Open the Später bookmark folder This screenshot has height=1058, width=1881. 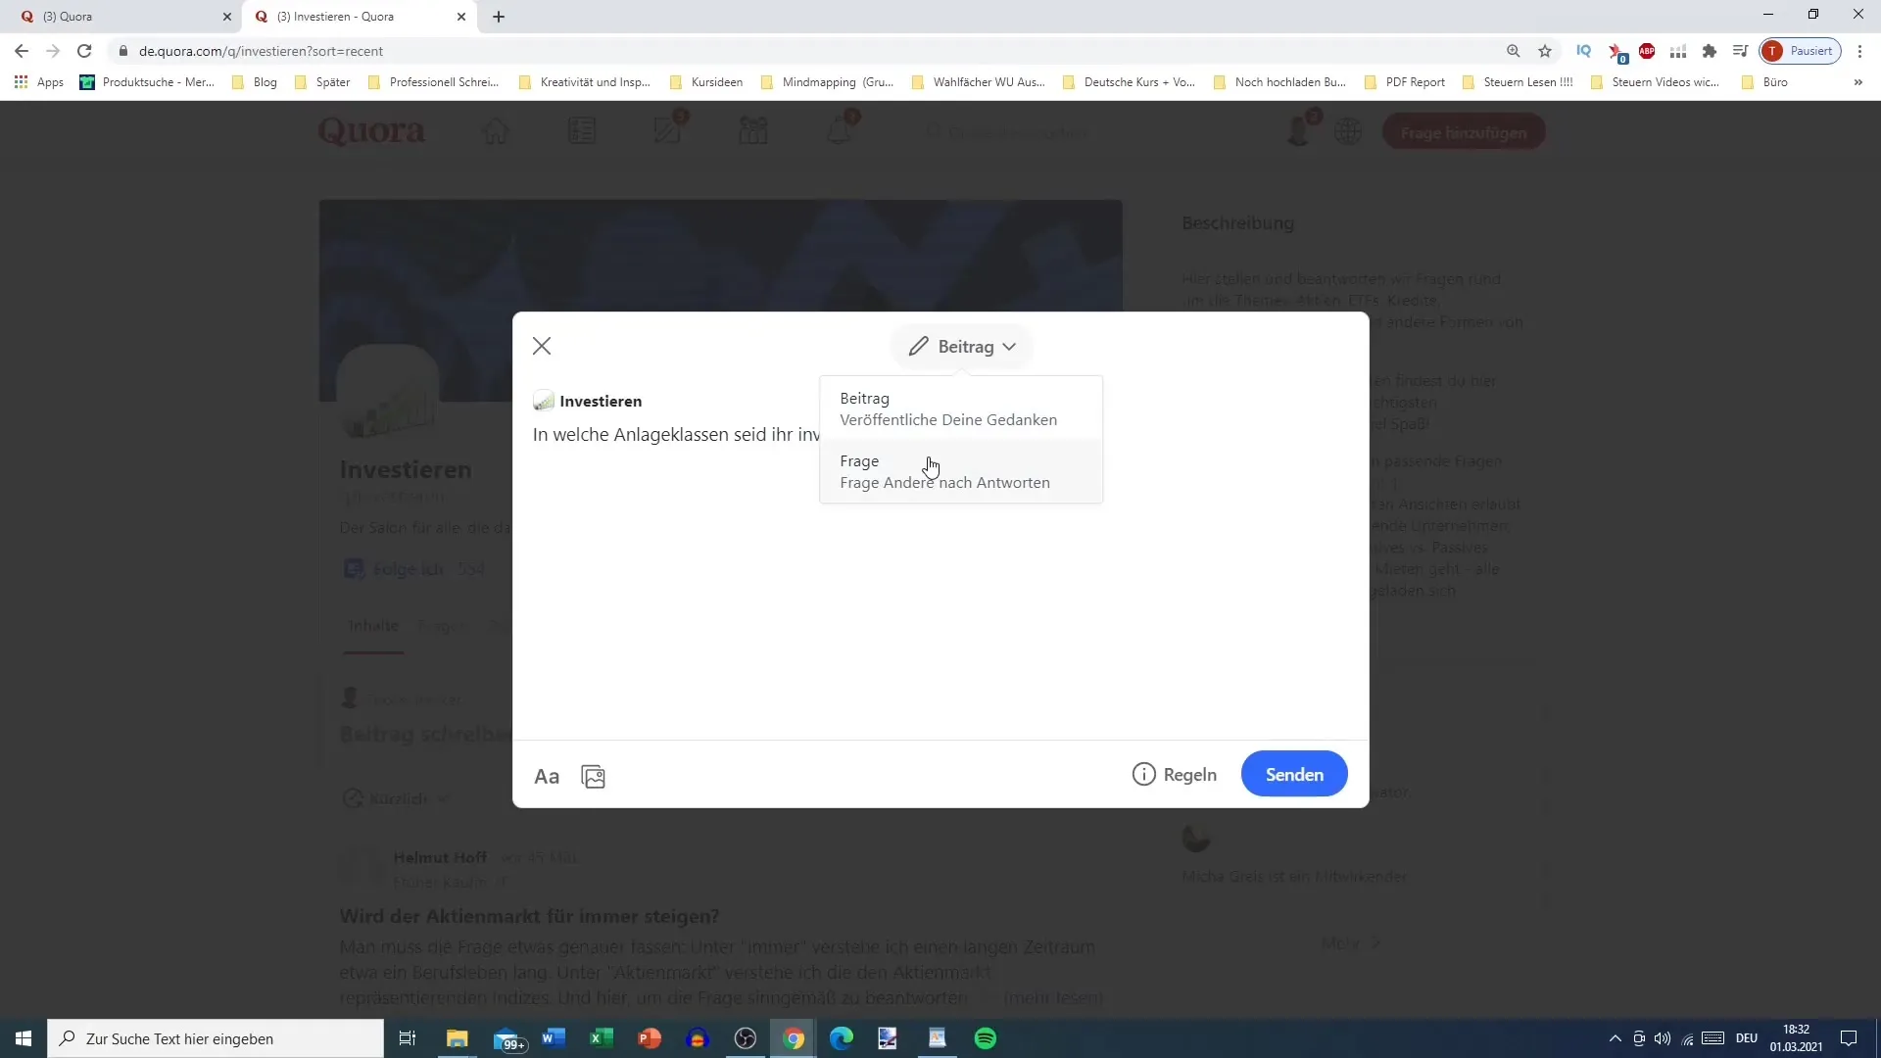click(322, 82)
